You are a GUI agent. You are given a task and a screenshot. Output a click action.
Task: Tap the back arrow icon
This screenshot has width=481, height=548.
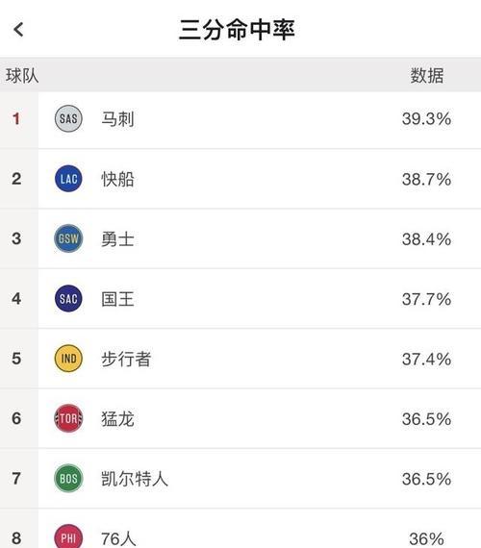coord(18,30)
